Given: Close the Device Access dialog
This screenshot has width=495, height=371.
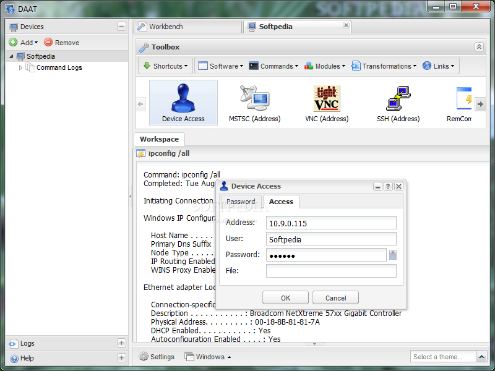Looking at the screenshot, I should (398, 187).
